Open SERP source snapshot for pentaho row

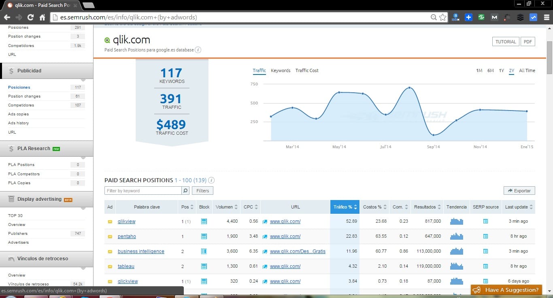click(485, 236)
